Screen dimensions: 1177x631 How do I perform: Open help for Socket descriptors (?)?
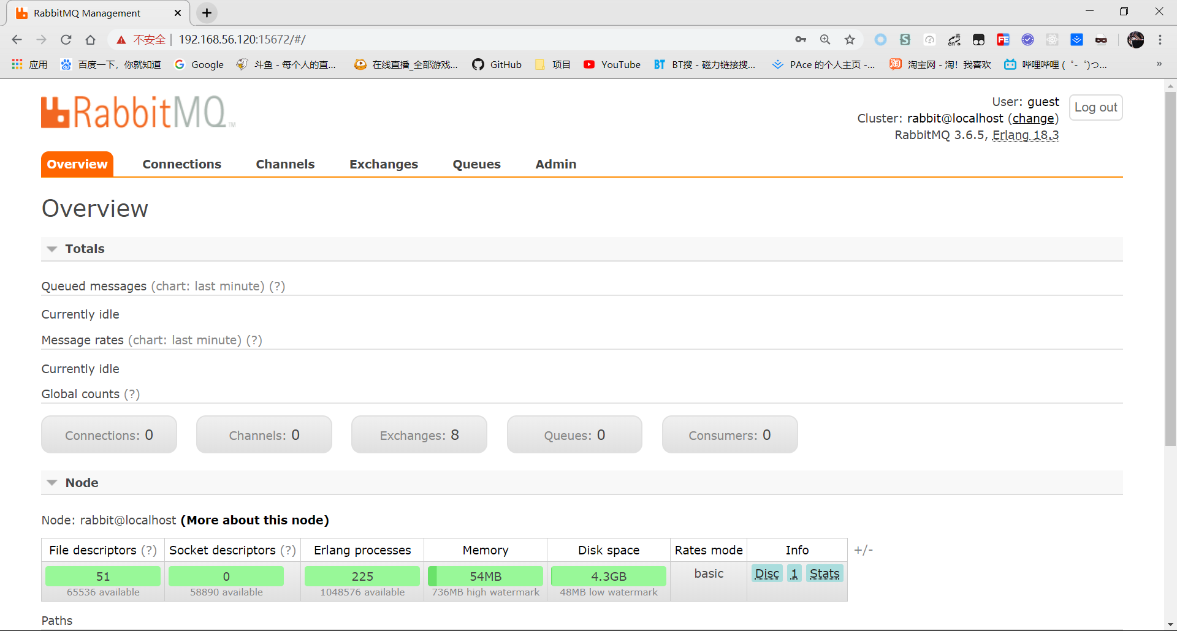288,550
